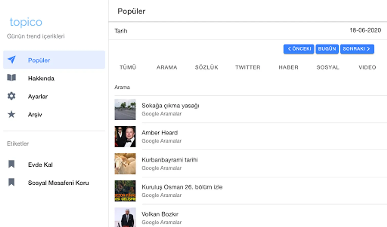Show the HABER tab
The width and height of the screenshot is (387, 227).
pyautogui.click(x=288, y=67)
